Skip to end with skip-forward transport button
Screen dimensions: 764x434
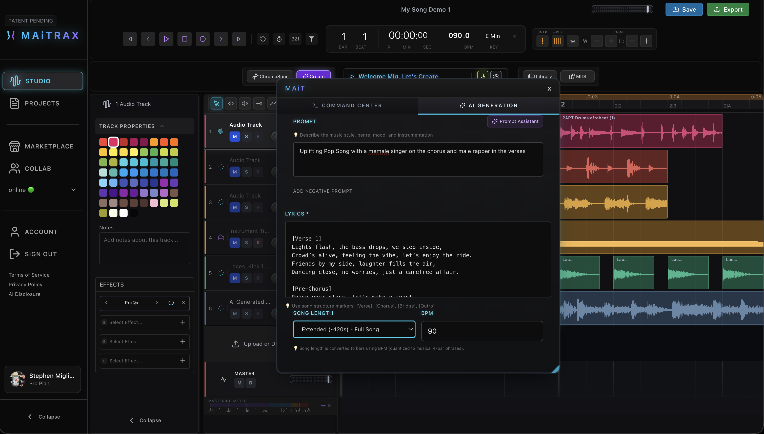pos(239,39)
